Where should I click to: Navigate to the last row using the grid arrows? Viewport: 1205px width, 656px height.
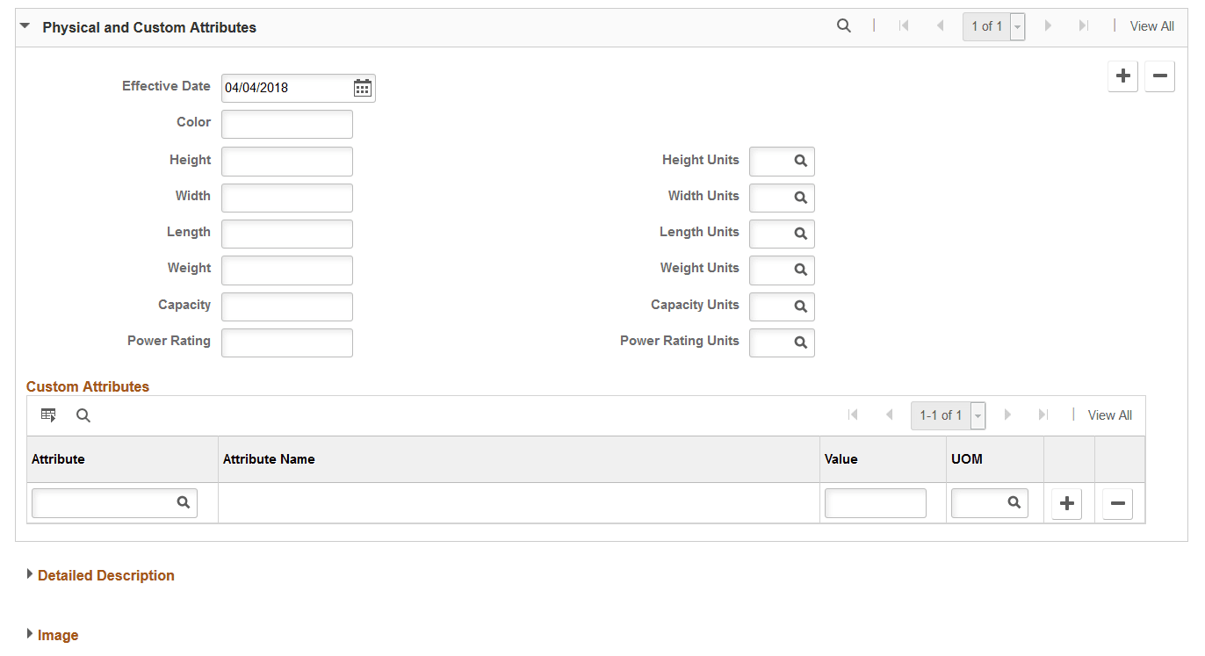click(x=1043, y=415)
